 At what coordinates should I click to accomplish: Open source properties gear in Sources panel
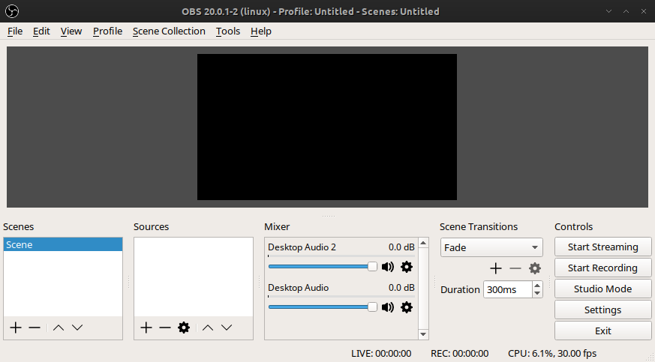click(x=184, y=328)
